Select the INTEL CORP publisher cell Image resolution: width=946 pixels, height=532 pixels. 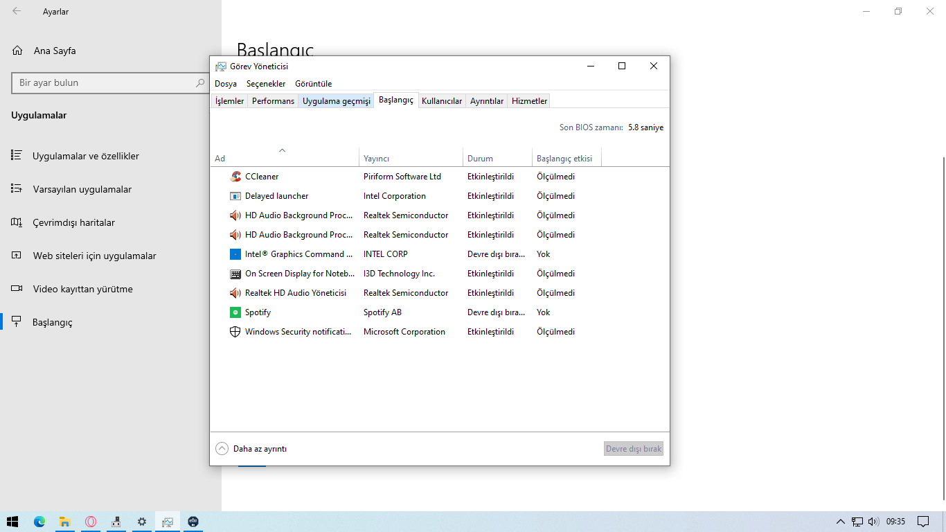click(386, 254)
